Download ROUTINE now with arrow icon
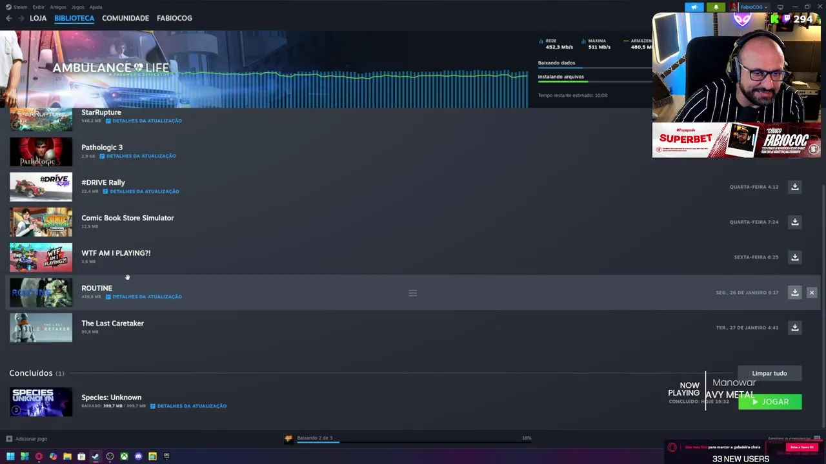The width and height of the screenshot is (826, 464). click(795, 293)
